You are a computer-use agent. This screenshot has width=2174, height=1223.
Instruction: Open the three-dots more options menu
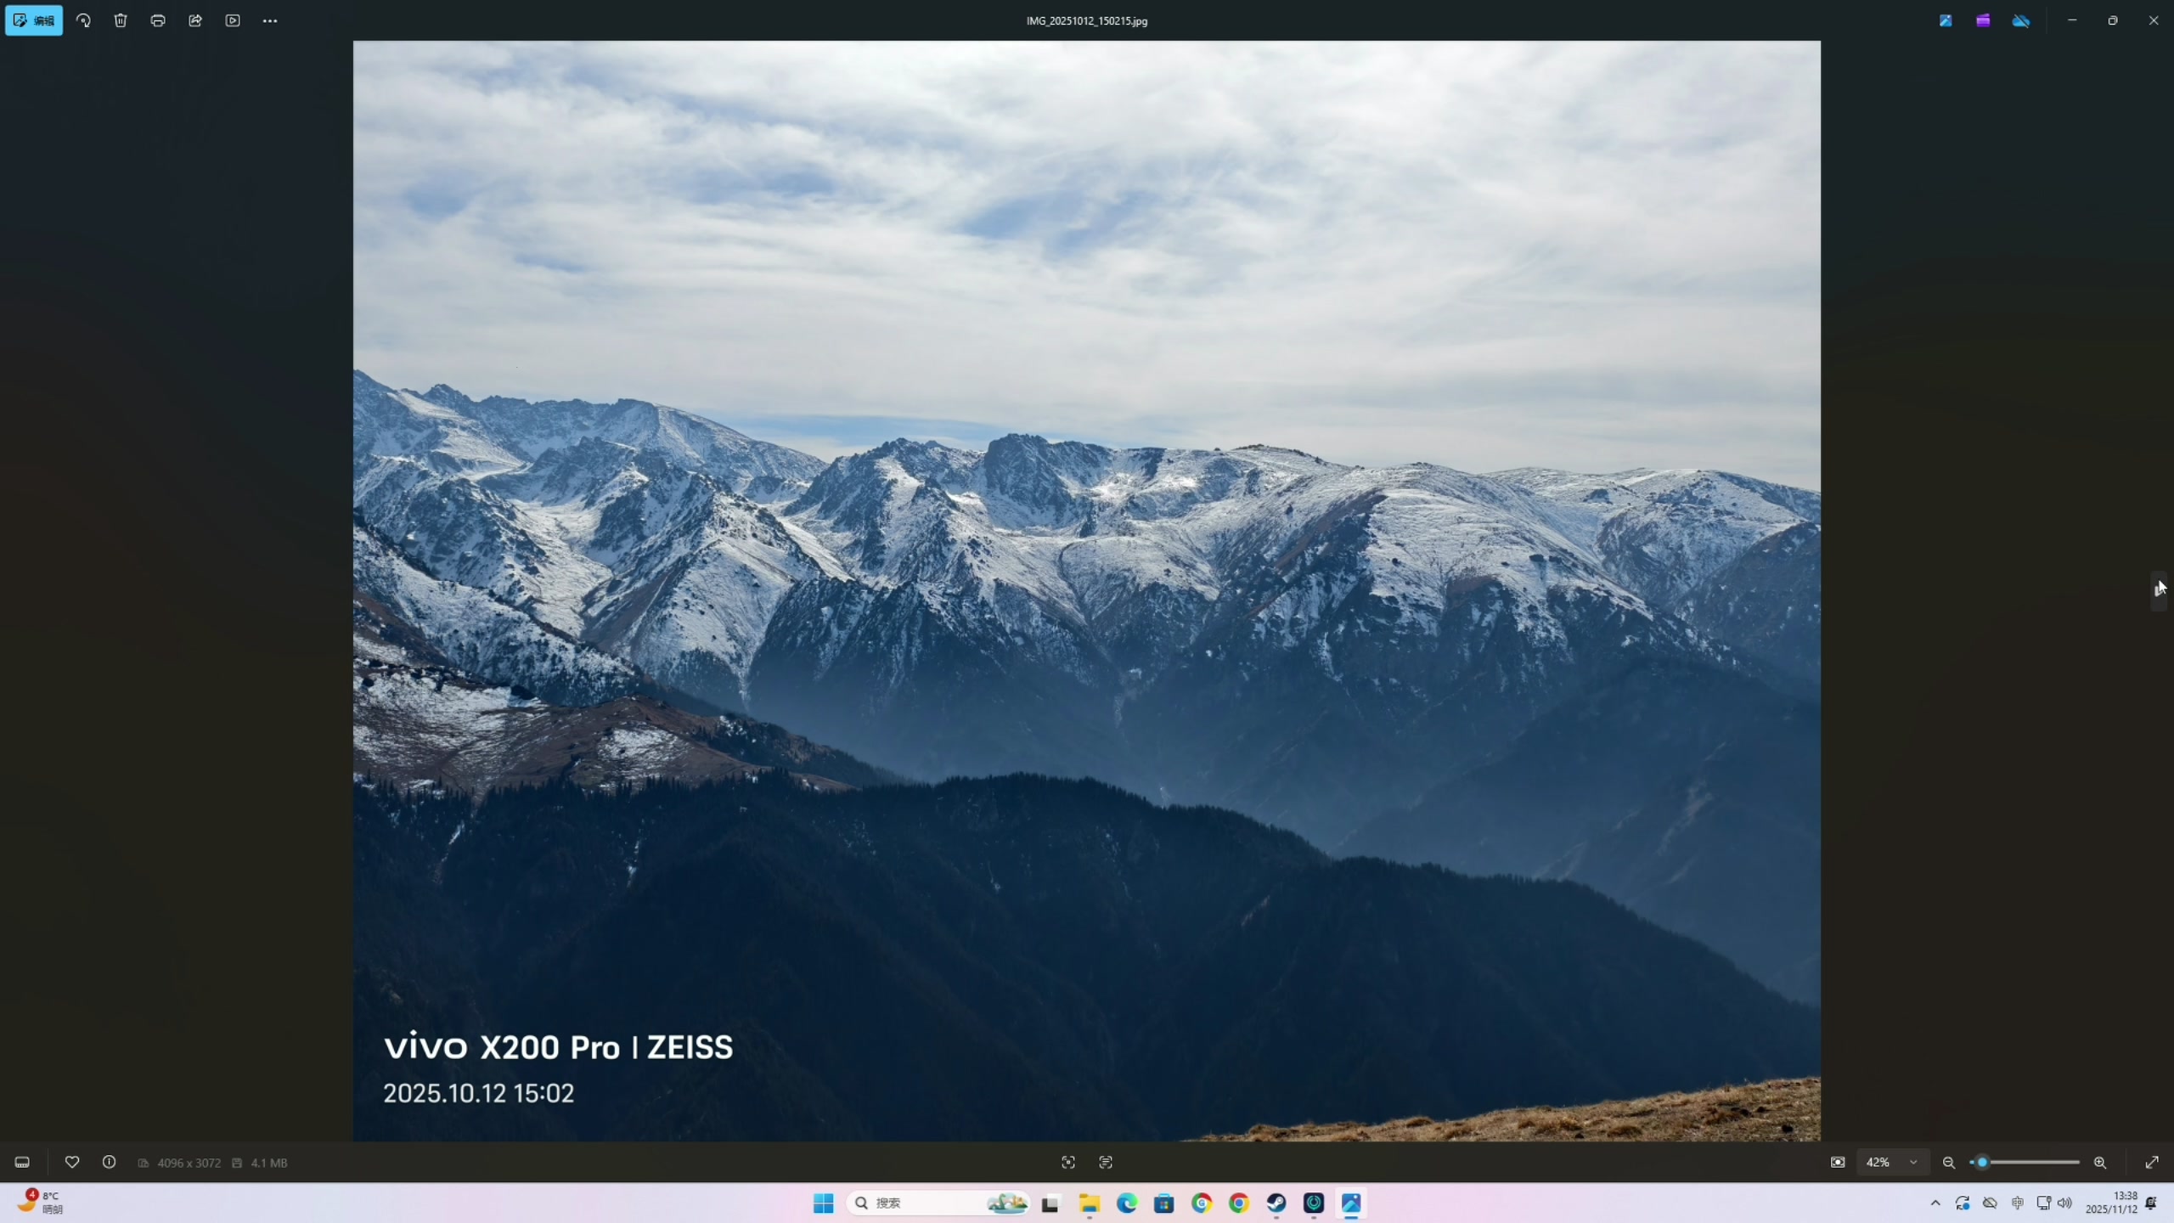270,20
